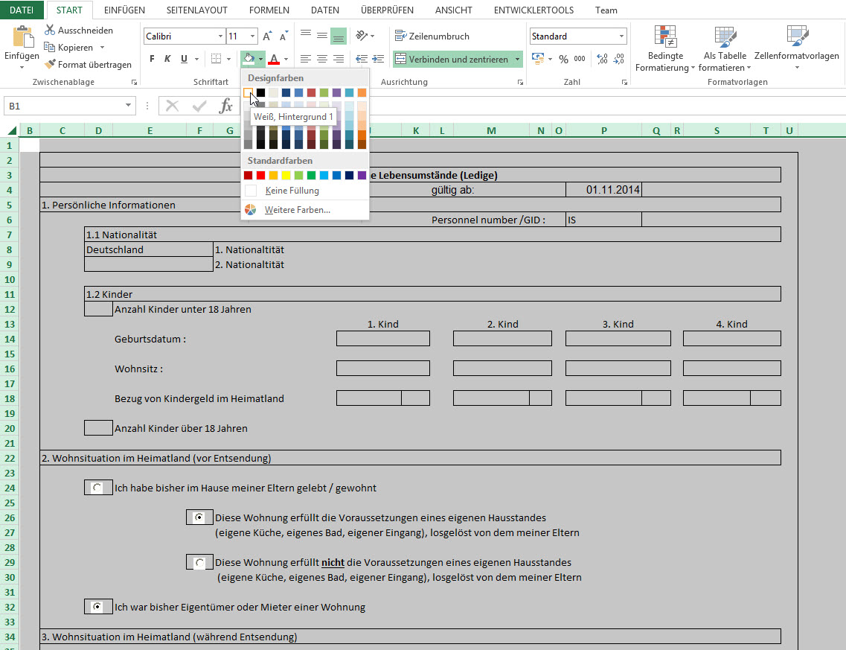Viewport: 846px width, 650px height.
Task: Add a decimal place
Action: [602, 59]
